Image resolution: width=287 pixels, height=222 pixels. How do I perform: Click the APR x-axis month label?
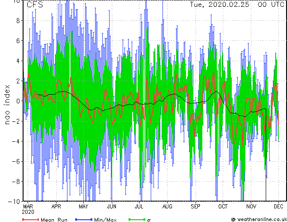pos(56,207)
